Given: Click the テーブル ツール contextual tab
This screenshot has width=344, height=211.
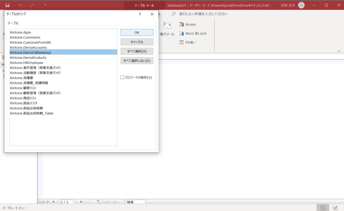Looking at the screenshot, I should coord(144,5).
